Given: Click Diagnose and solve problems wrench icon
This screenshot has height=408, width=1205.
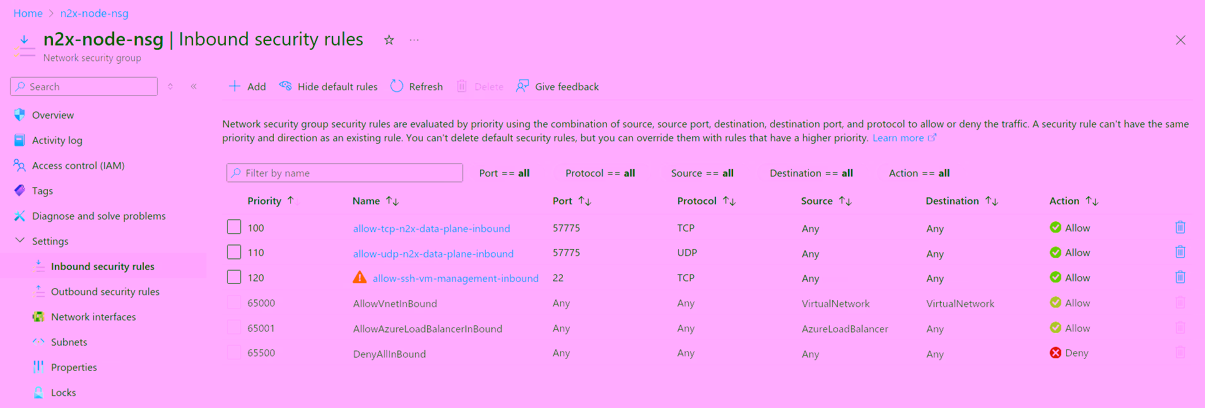Looking at the screenshot, I should [x=20, y=216].
